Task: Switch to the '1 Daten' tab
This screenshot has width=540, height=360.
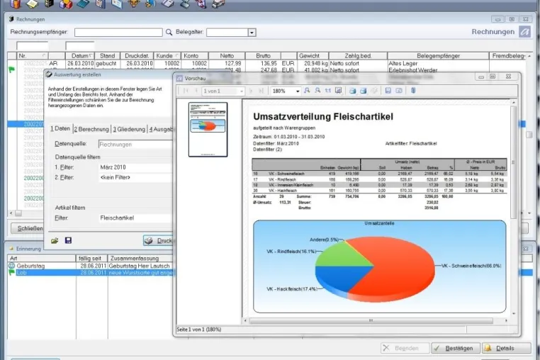Action: [60, 128]
